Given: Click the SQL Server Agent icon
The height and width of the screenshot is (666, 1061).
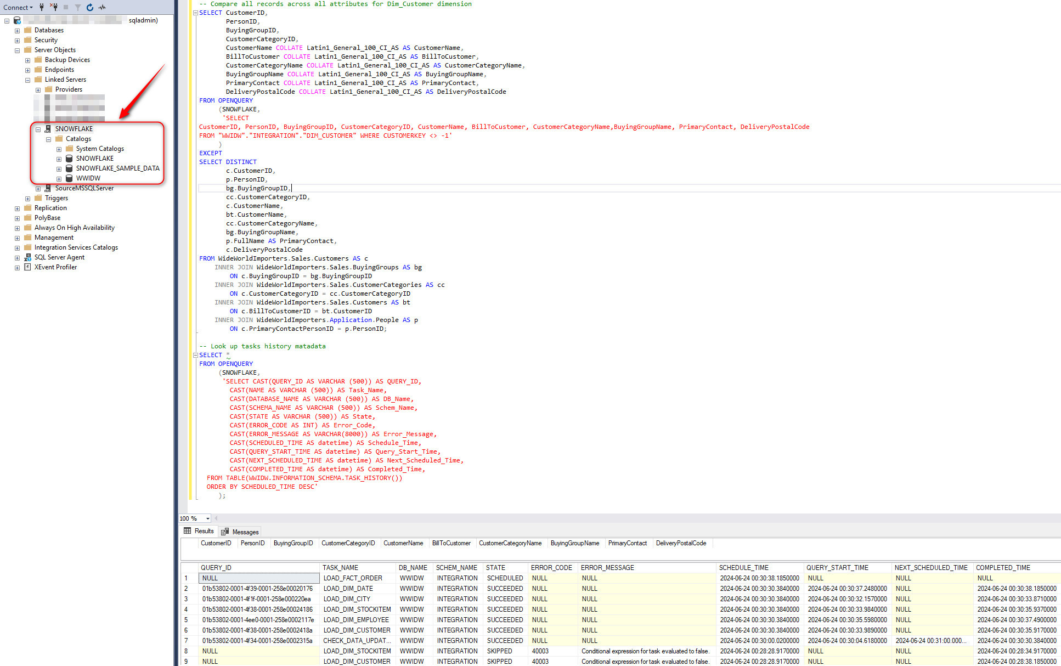Looking at the screenshot, I should pyautogui.click(x=27, y=257).
